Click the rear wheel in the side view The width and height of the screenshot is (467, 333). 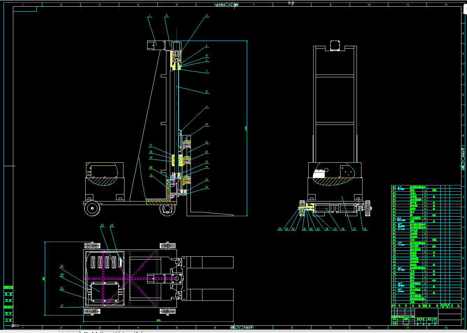[x=92, y=208]
